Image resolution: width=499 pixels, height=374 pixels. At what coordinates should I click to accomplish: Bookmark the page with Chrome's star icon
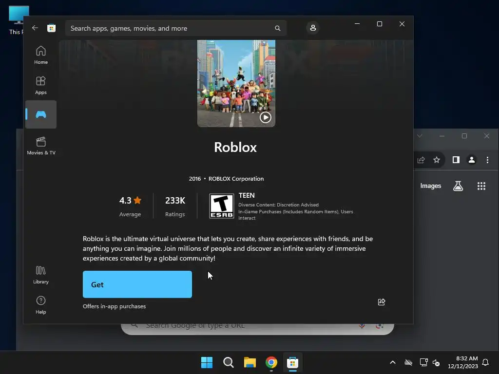pos(437,160)
